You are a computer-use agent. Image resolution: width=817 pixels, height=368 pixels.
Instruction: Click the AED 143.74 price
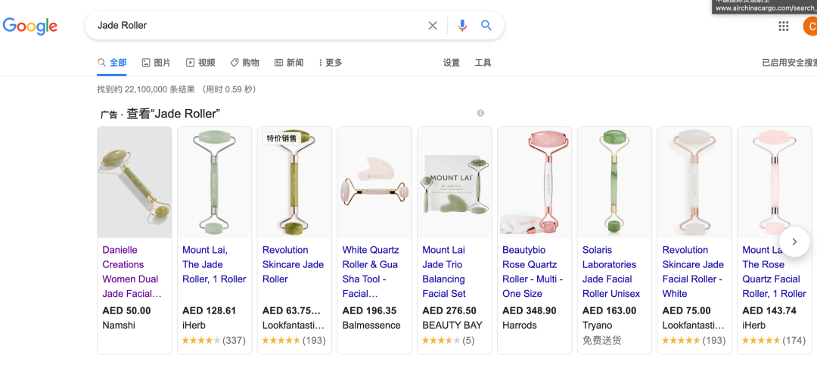click(x=769, y=310)
